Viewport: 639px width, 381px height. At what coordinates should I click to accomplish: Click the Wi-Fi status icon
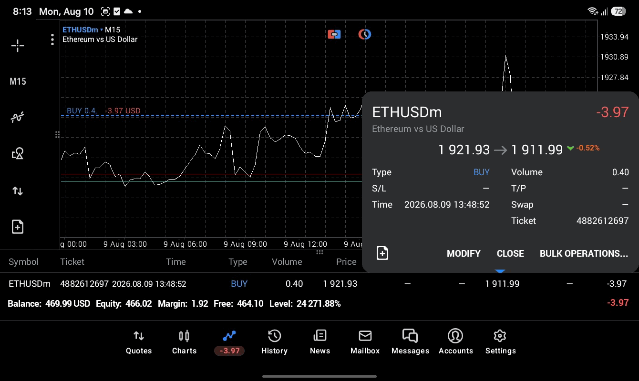(x=593, y=11)
